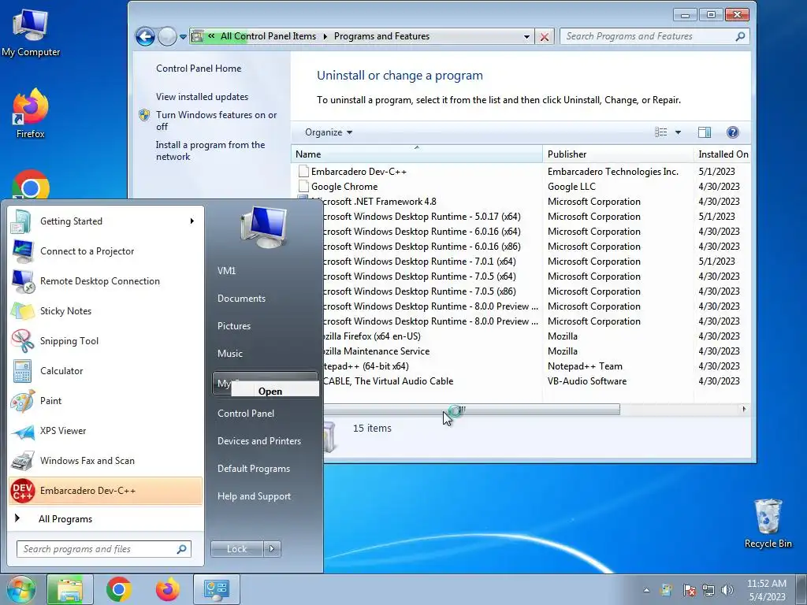The width and height of the screenshot is (807, 605).
Task: Open Firefox from the taskbar
Action: pos(168,589)
